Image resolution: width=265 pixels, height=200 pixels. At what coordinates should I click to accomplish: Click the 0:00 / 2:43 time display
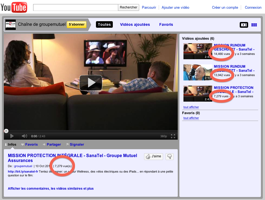[38, 136]
